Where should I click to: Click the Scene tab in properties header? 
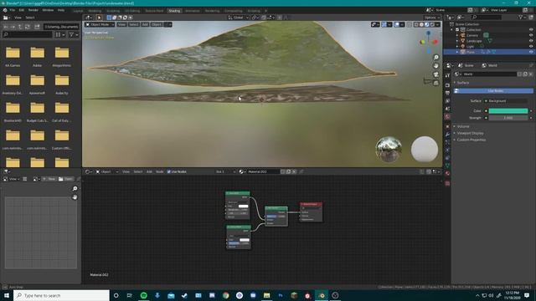(x=466, y=65)
